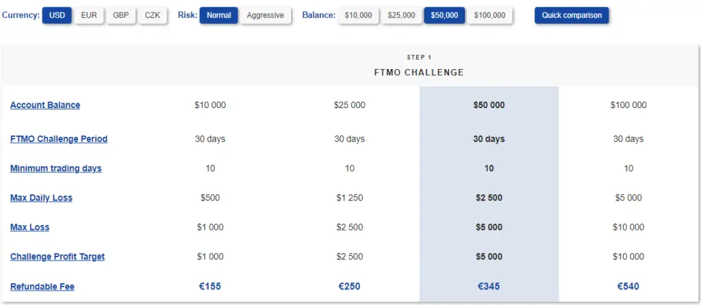
Task: Pick the $10,000 balance option
Action: (x=358, y=15)
